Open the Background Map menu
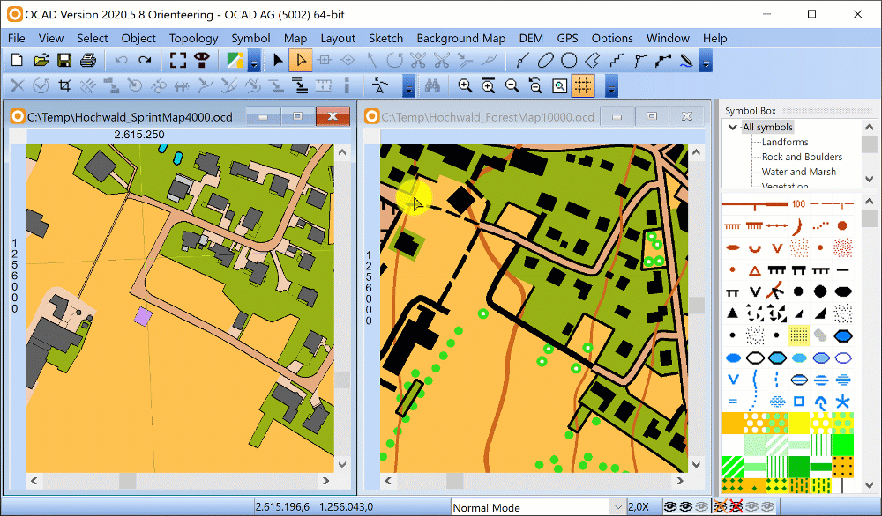 460,38
